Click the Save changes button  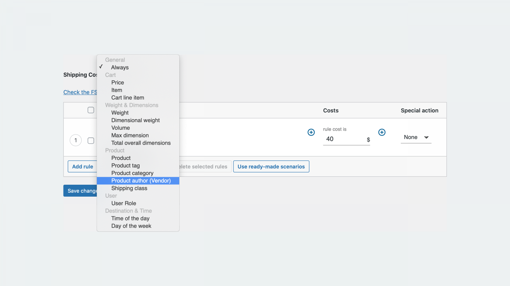point(81,191)
